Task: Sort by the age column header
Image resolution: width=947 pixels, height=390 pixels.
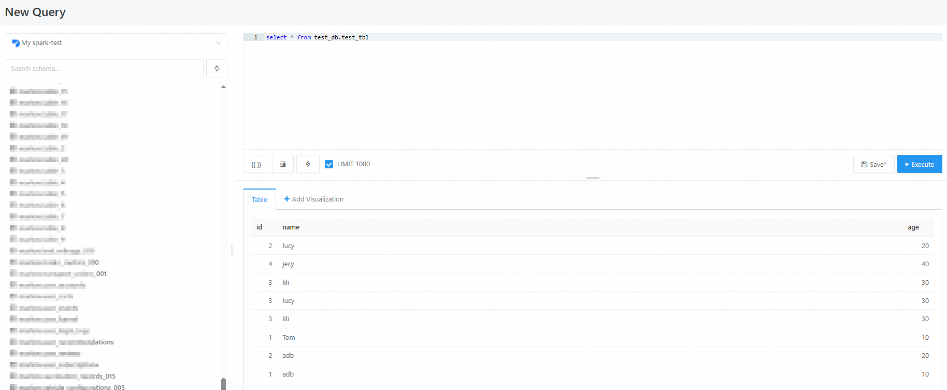Action: (x=913, y=227)
